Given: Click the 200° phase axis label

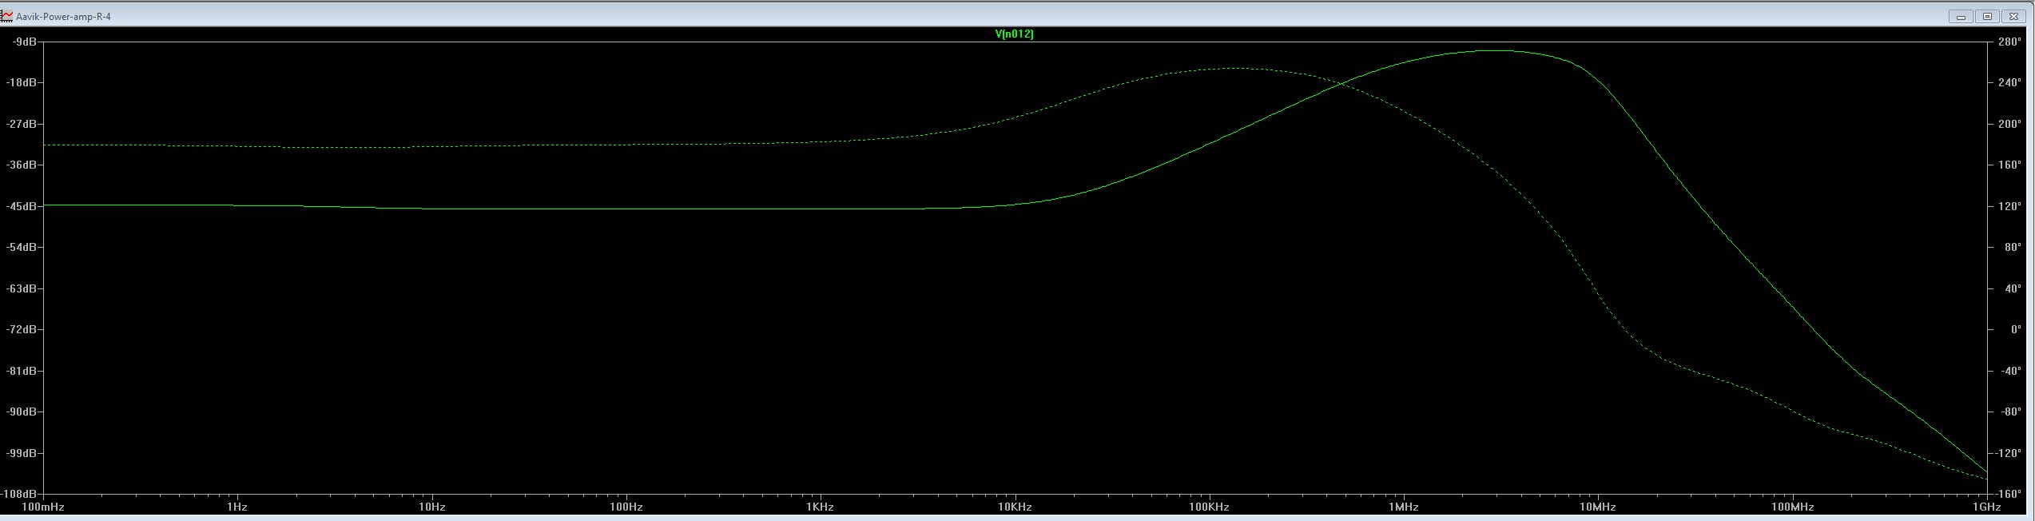Looking at the screenshot, I should (x=2009, y=124).
